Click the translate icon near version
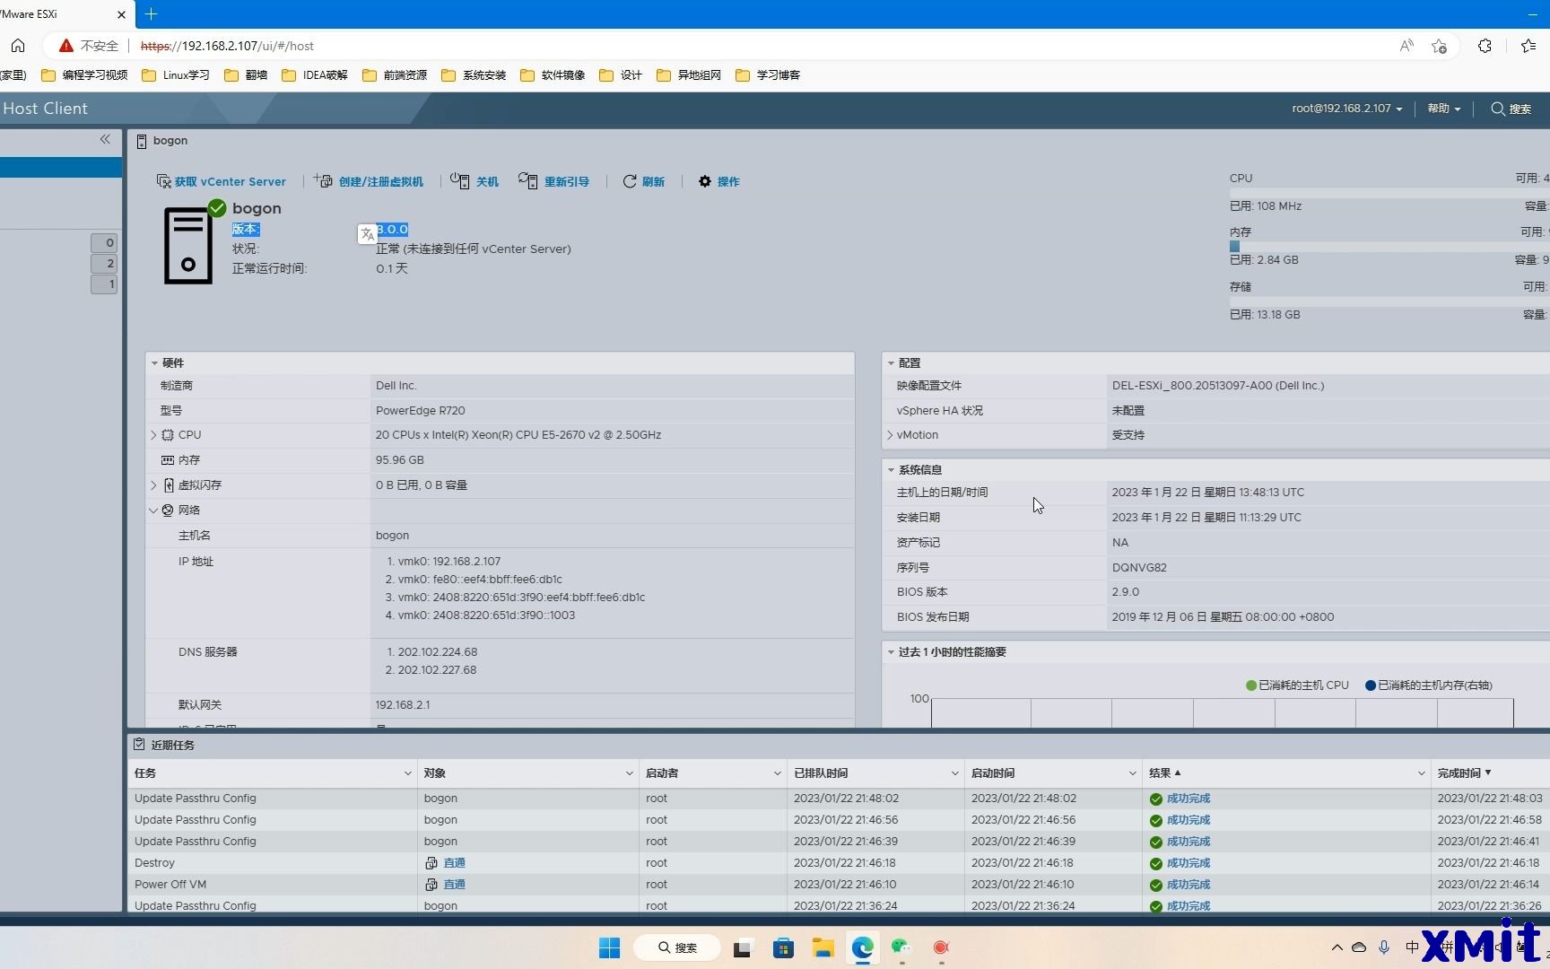Screen dimensions: 1550x969 367,234
